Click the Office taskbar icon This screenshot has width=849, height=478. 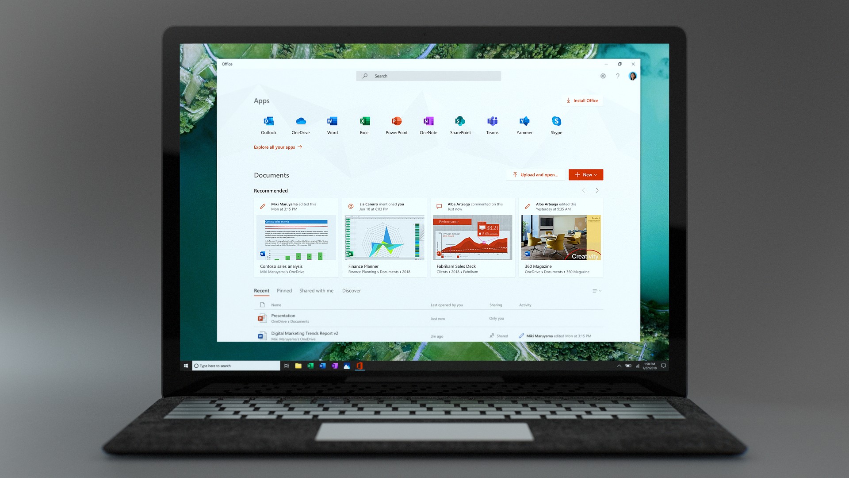click(x=360, y=365)
